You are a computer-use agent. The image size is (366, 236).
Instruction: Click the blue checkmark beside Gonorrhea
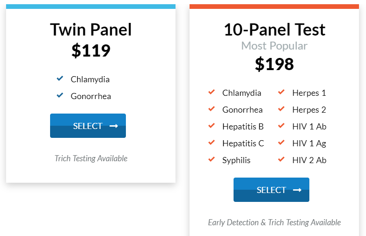[59, 95]
